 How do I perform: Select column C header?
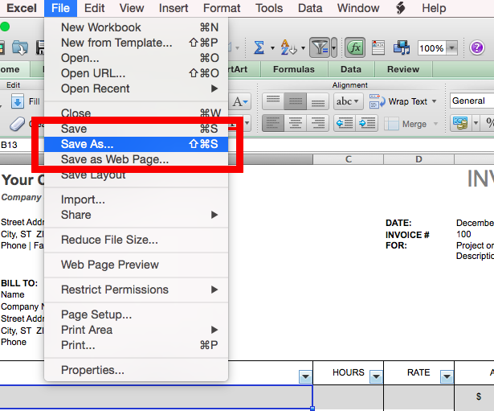tap(348, 159)
